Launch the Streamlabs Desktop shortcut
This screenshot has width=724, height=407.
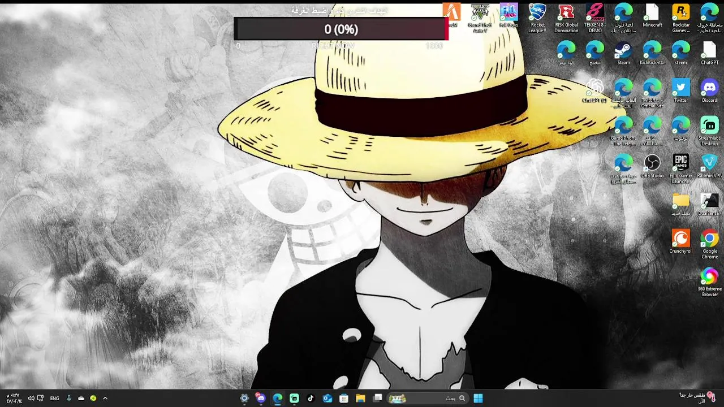point(709,131)
